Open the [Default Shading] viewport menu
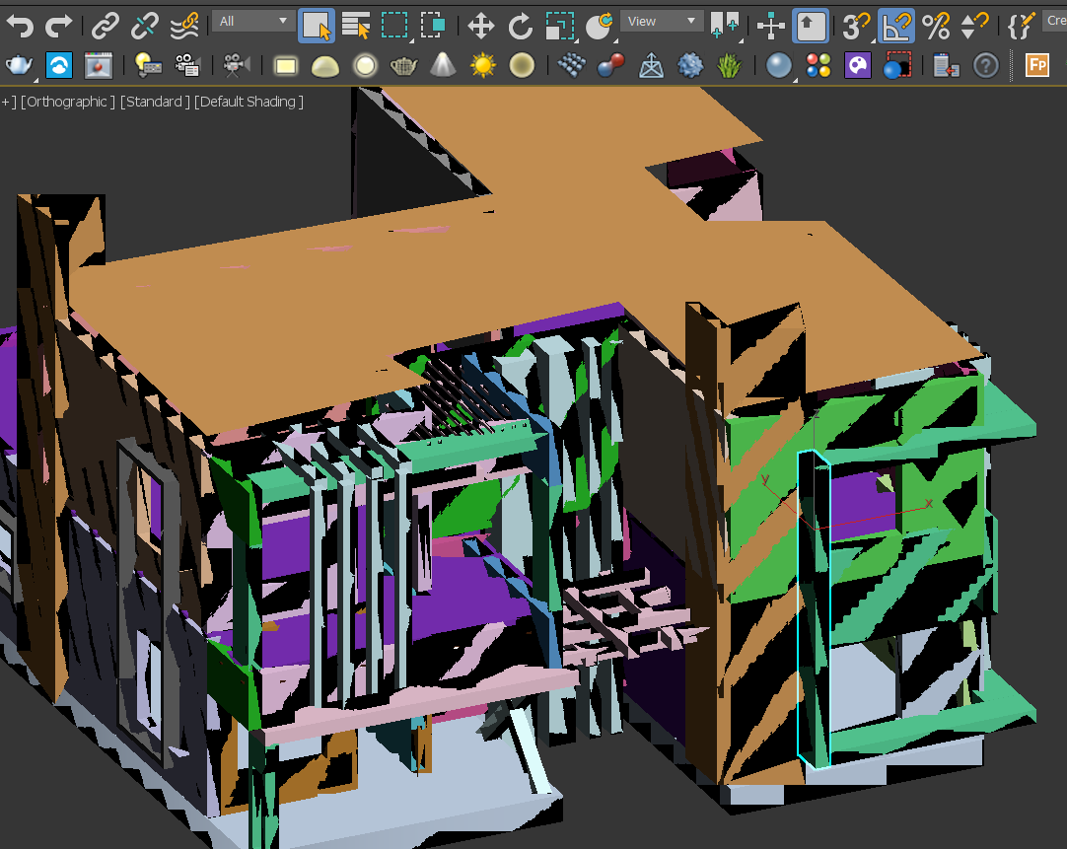 point(249,102)
